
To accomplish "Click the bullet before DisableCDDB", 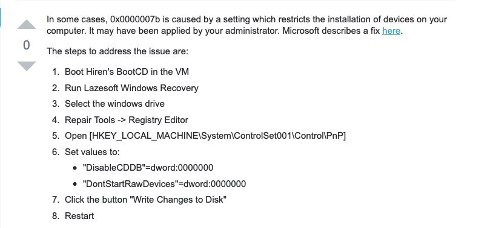I will tap(74, 168).
